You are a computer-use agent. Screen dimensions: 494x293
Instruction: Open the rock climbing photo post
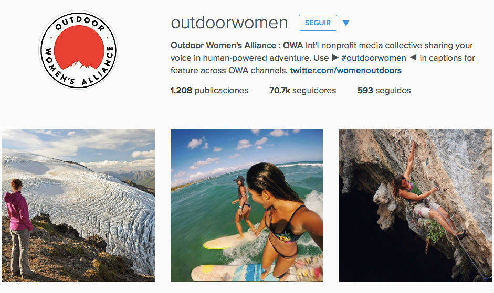(416, 205)
